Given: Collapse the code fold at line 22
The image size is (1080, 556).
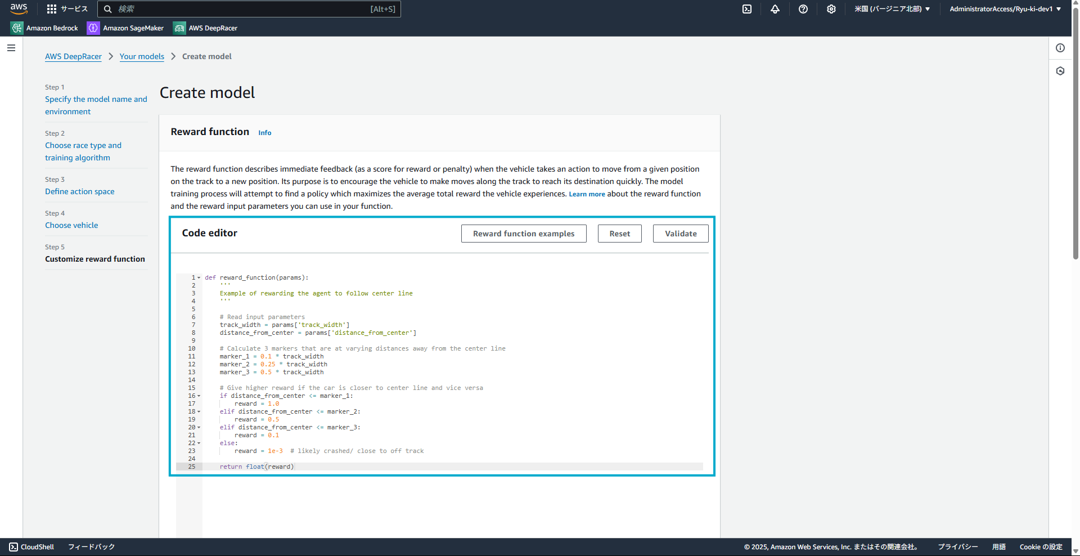Looking at the screenshot, I should point(199,443).
